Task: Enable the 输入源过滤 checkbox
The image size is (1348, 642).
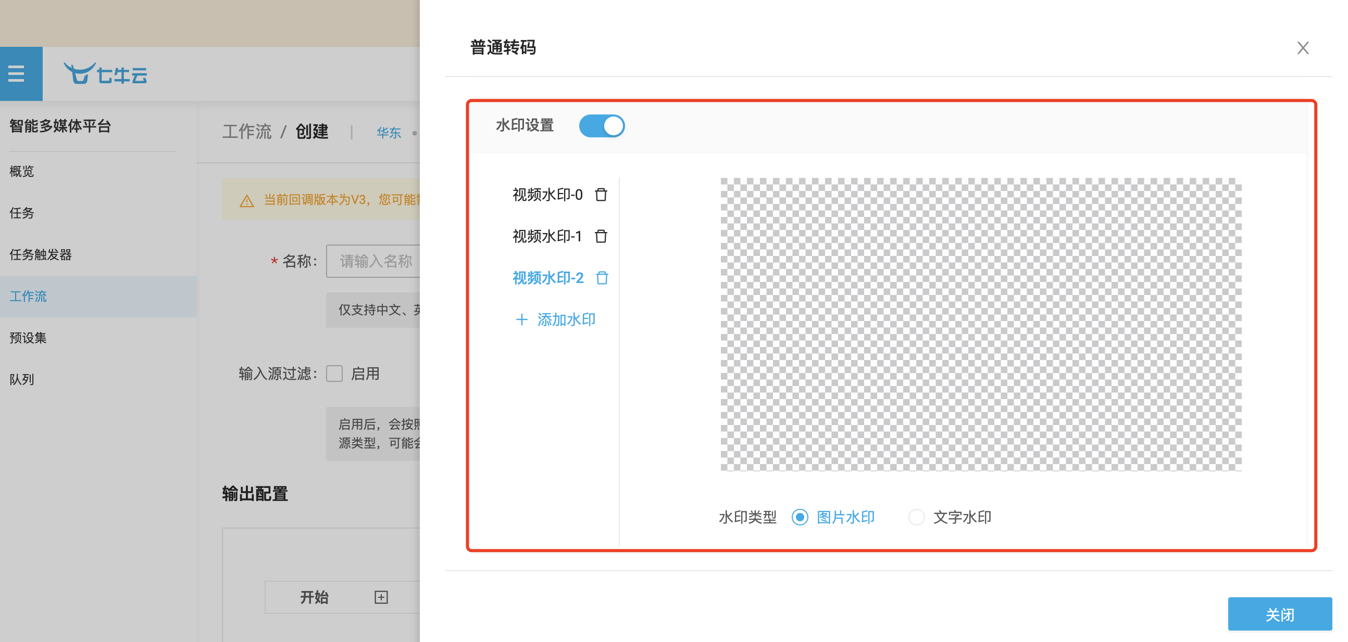Action: [334, 373]
